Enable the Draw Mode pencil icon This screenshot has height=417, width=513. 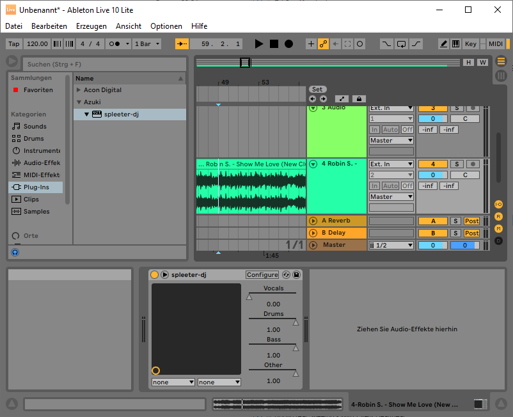443,44
